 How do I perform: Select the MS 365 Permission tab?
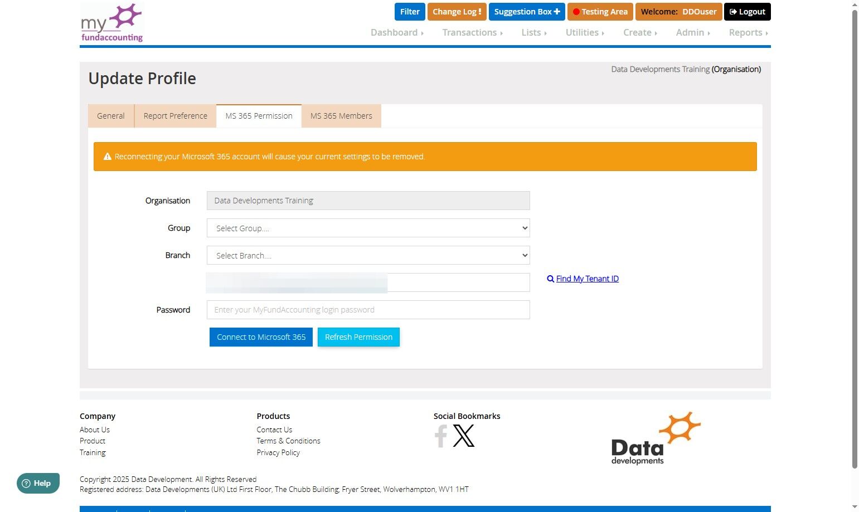259,116
